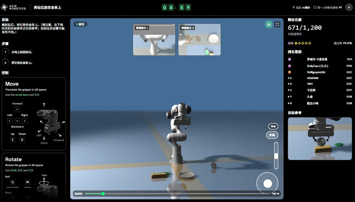This screenshot has width=355, height=202.
Task: Click the difficulty star rating
Action: pyautogui.click(x=303, y=43)
